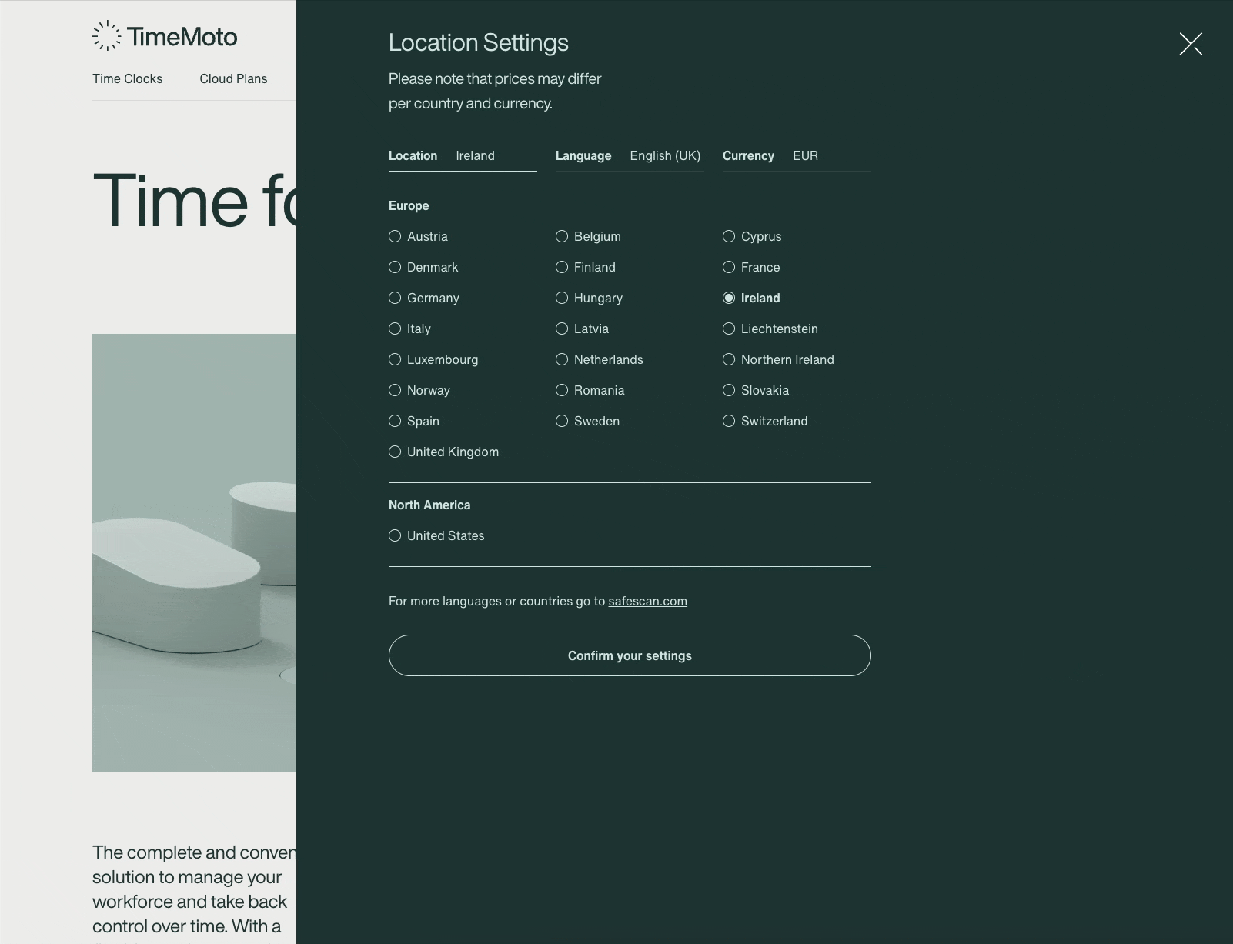Switch to the Language tab
The image size is (1233, 944).
pos(629,156)
